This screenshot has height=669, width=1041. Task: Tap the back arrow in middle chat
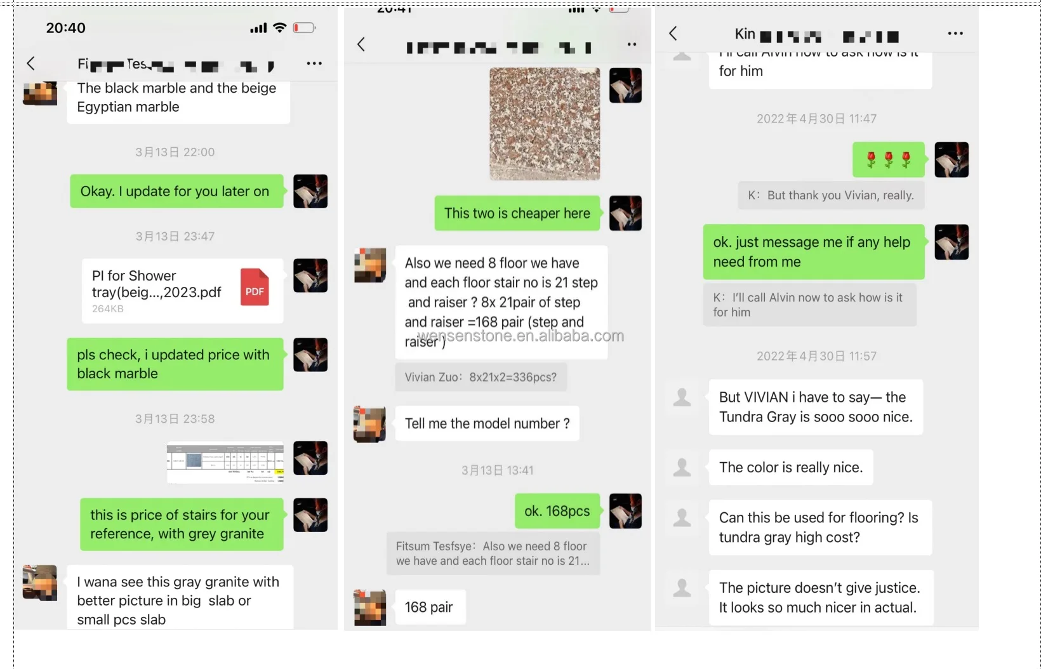[361, 44]
